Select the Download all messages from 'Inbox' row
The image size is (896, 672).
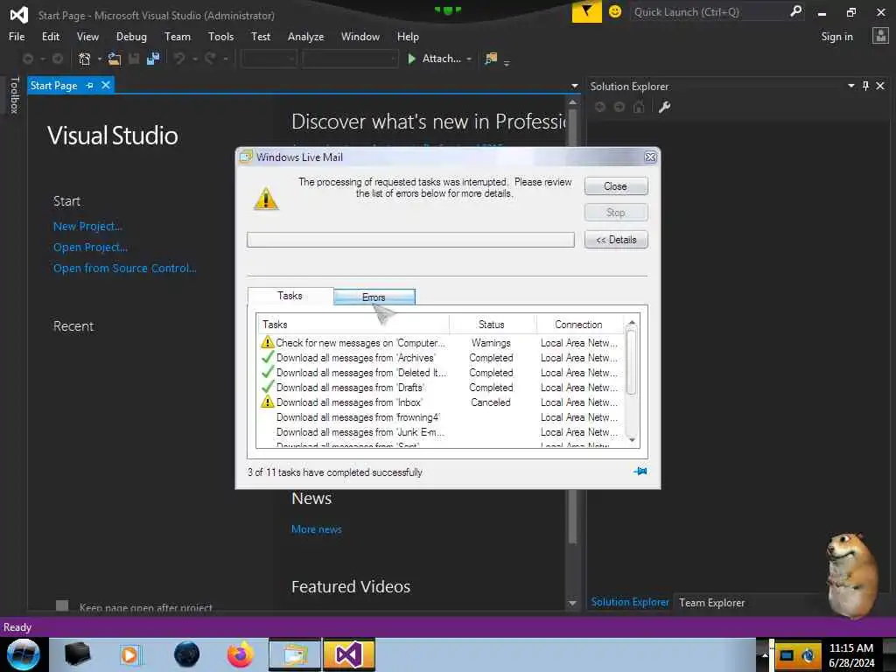440,402
